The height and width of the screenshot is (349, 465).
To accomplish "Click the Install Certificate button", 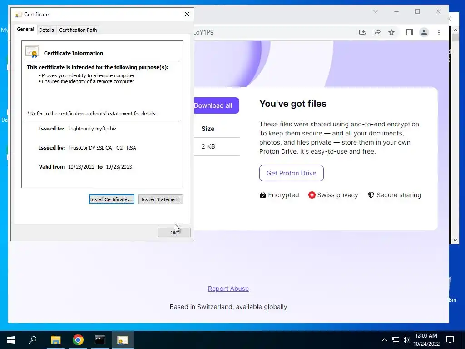I will (x=112, y=199).
